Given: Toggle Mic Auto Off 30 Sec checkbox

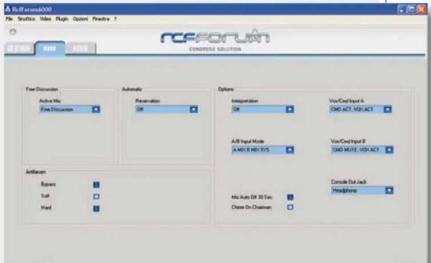Looking at the screenshot, I should click(290, 197).
